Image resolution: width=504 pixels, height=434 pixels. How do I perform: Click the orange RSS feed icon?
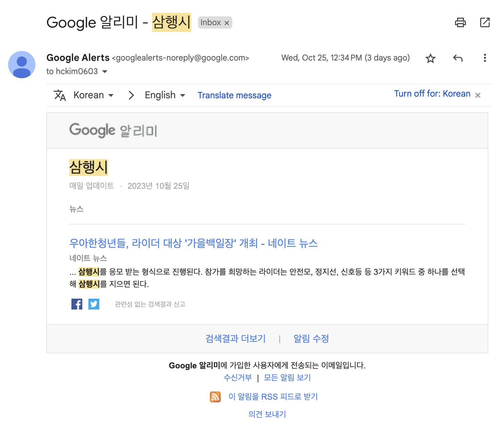215,397
